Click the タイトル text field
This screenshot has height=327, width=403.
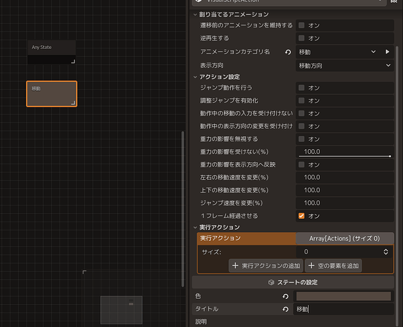[343, 309]
